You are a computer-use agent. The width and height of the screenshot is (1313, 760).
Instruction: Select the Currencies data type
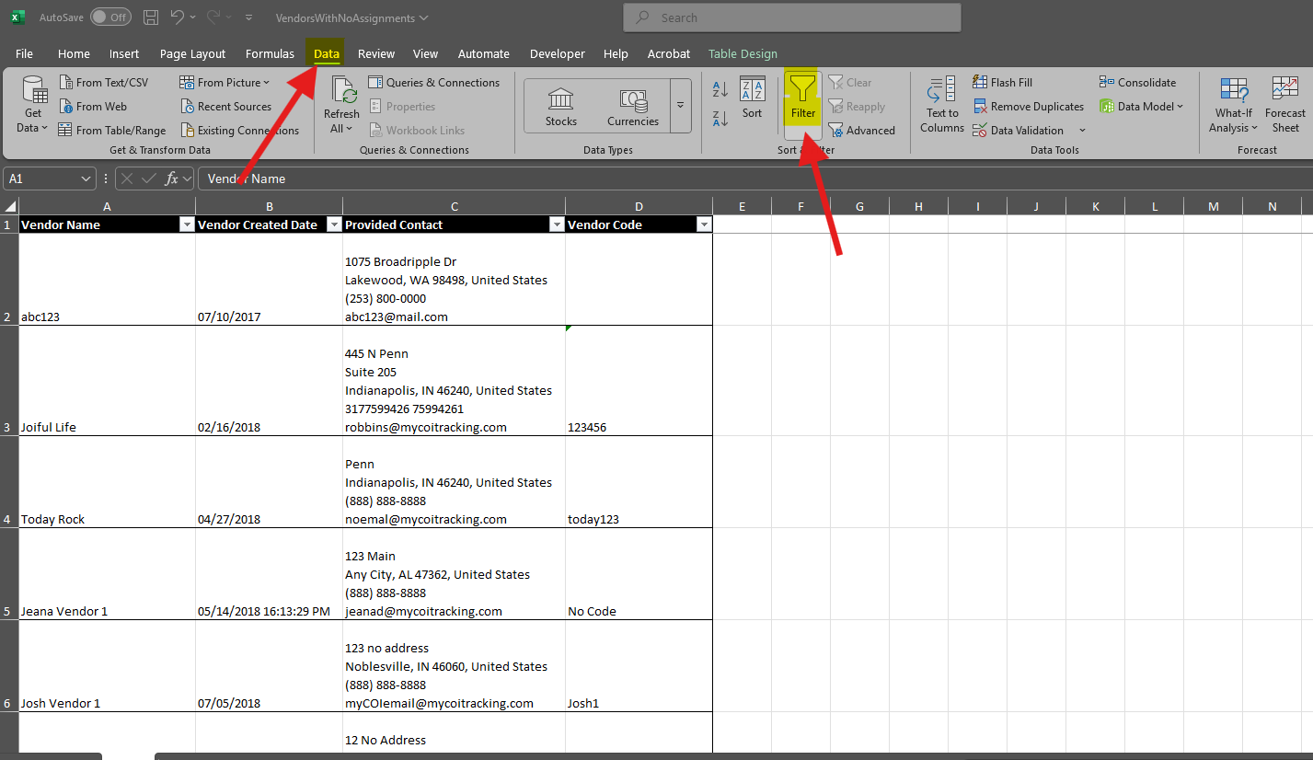(x=632, y=106)
